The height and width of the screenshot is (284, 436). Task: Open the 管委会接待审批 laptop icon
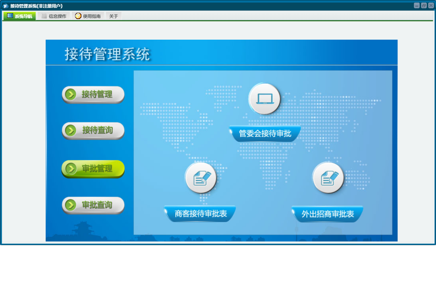[264, 99]
